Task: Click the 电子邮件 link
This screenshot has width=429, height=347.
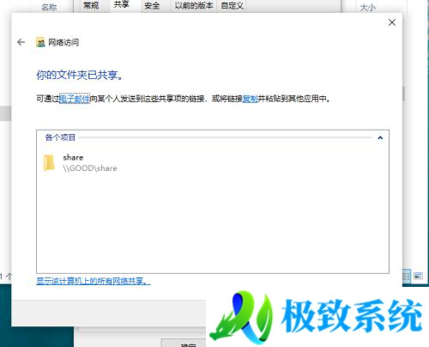Action: coord(75,99)
